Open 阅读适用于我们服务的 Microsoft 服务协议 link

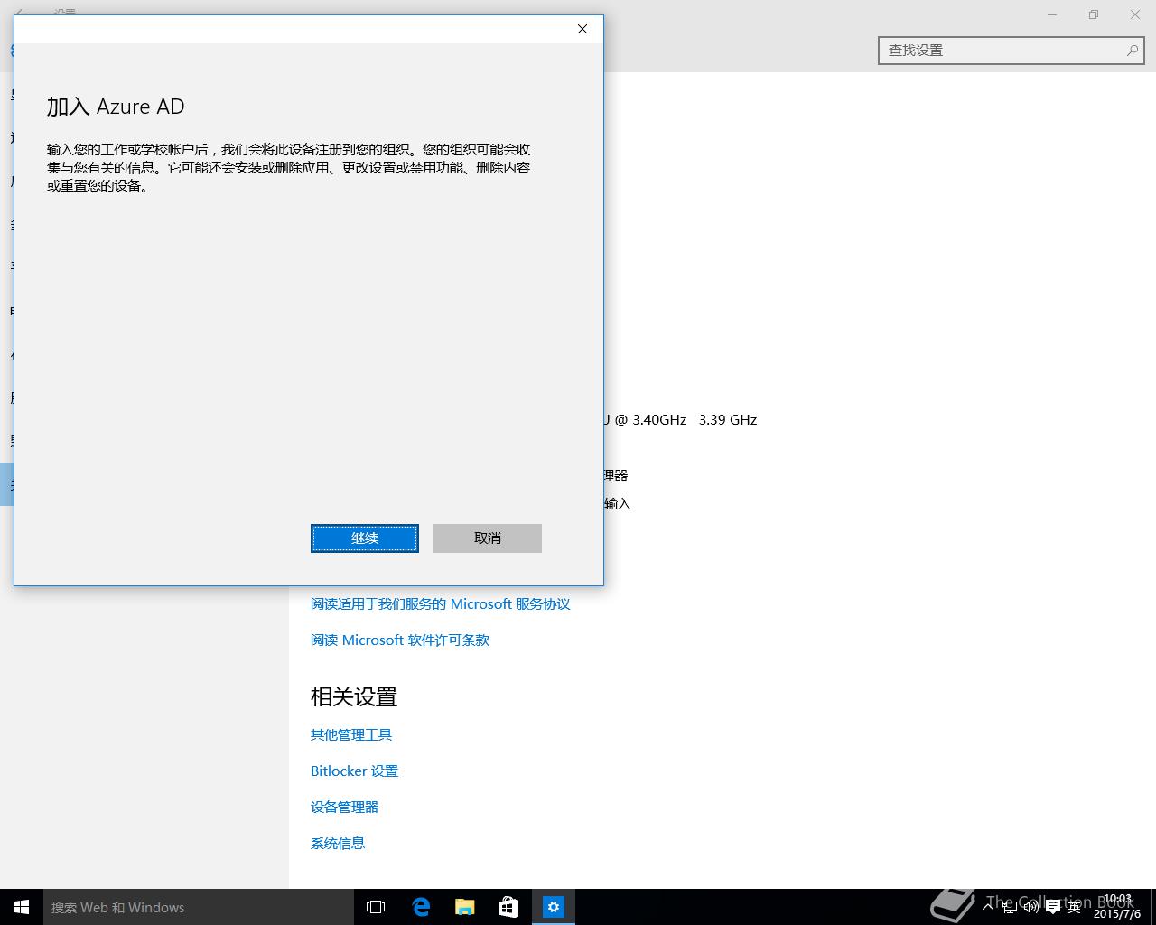pos(441,603)
